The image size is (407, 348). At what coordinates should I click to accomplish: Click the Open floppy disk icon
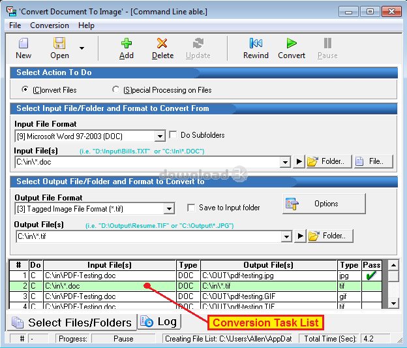pyautogui.click(x=59, y=43)
